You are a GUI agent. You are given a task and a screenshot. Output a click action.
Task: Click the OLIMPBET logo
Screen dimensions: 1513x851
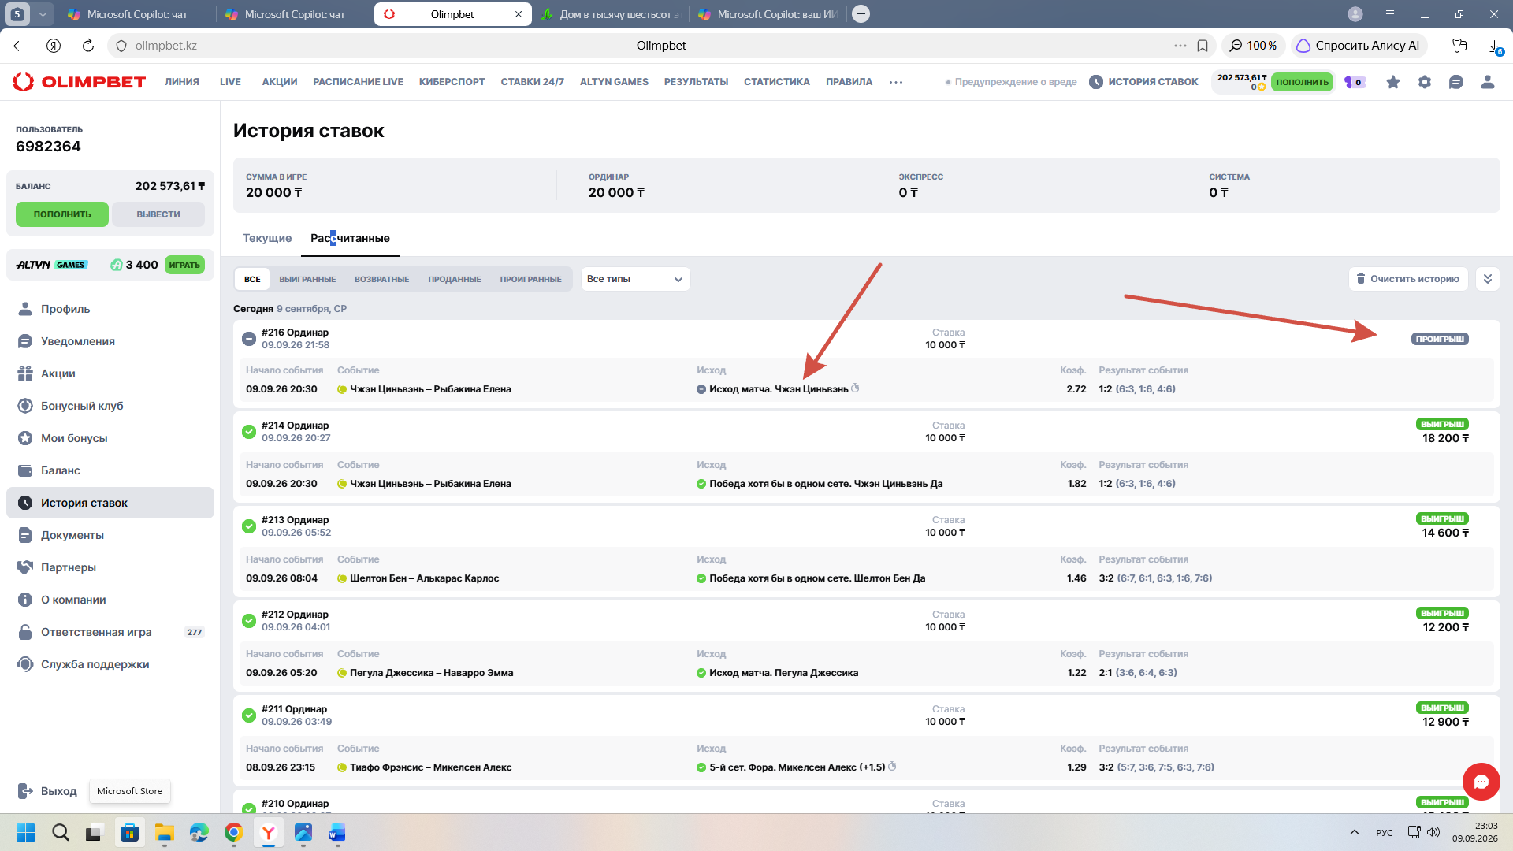point(79,82)
